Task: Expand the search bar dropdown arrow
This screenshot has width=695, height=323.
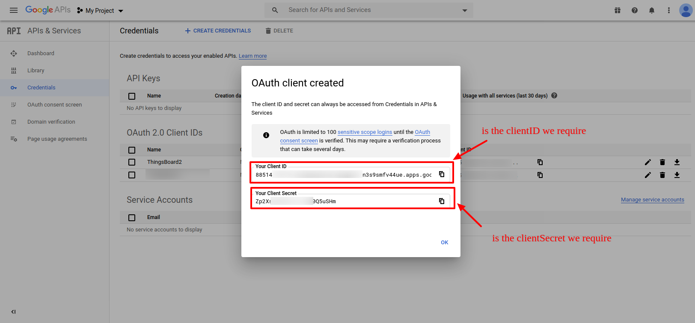Action: point(465,10)
